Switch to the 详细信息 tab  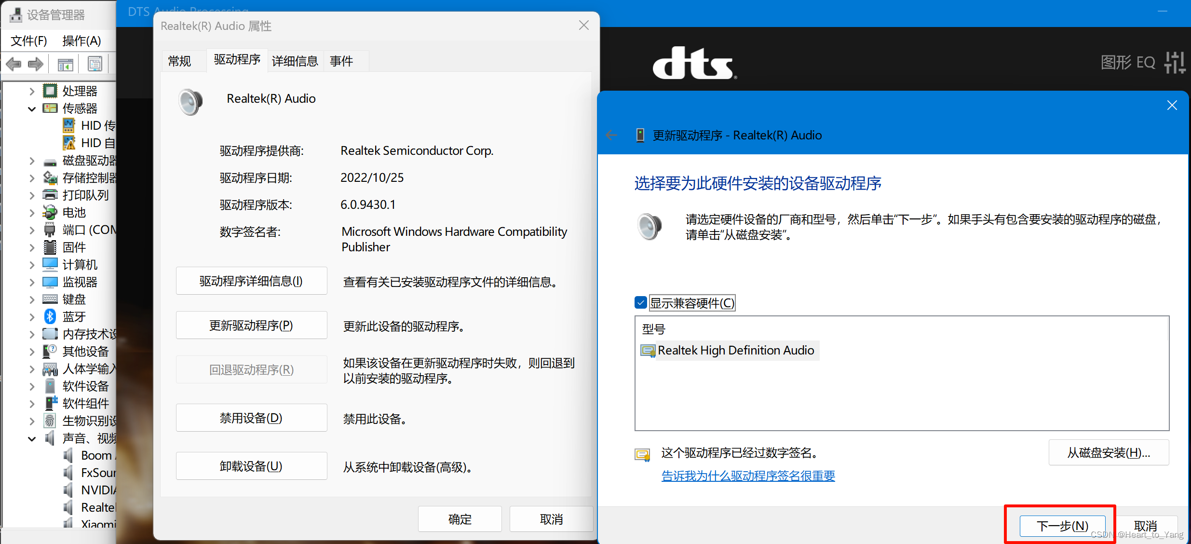(x=295, y=61)
